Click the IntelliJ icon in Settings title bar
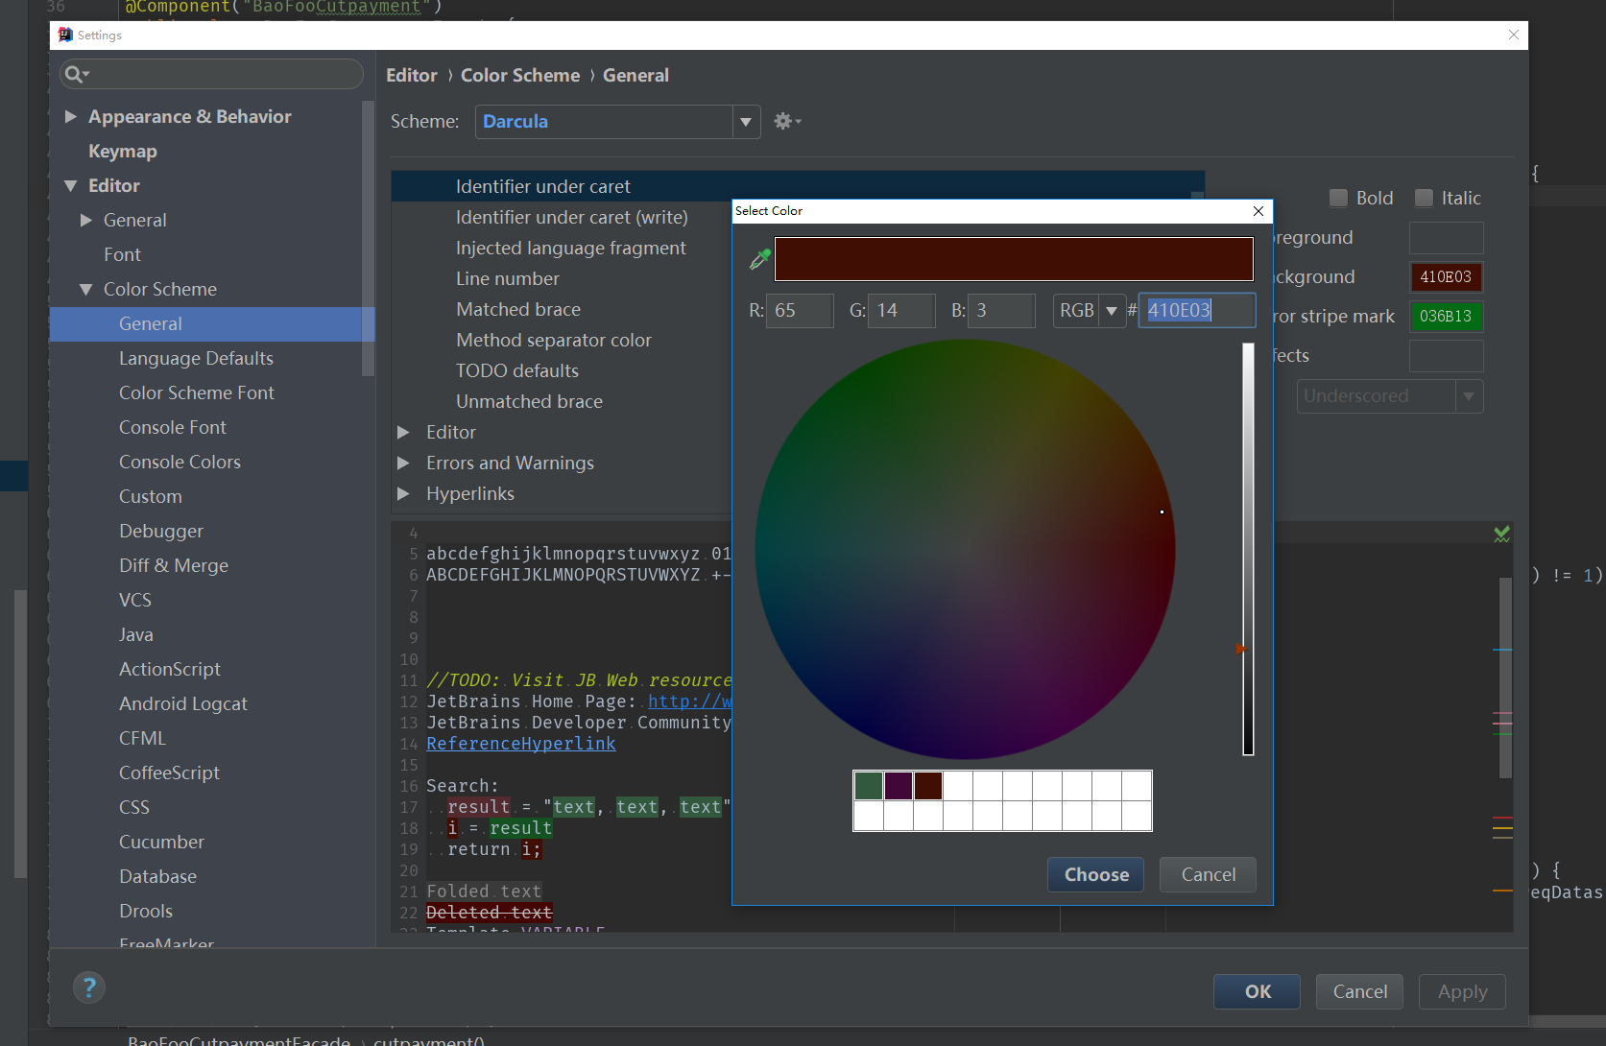Screen dimensions: 1606x1046 click(x=65, y=35)
